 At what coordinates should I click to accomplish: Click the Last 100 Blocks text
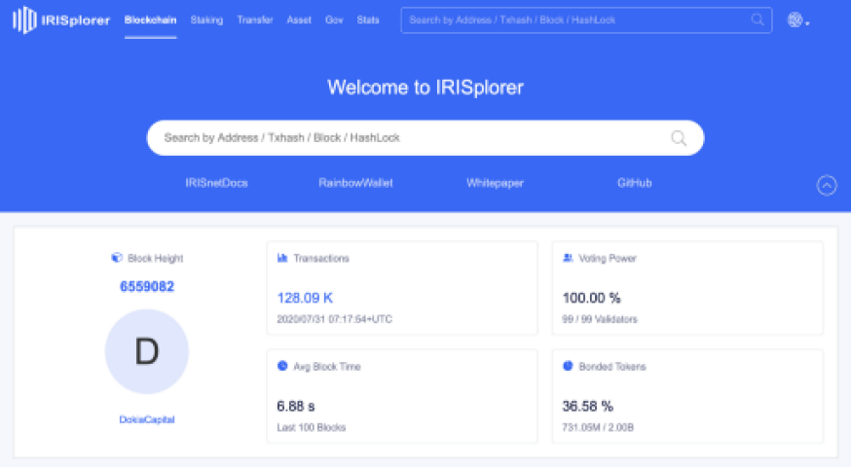[x=312, y=427]
